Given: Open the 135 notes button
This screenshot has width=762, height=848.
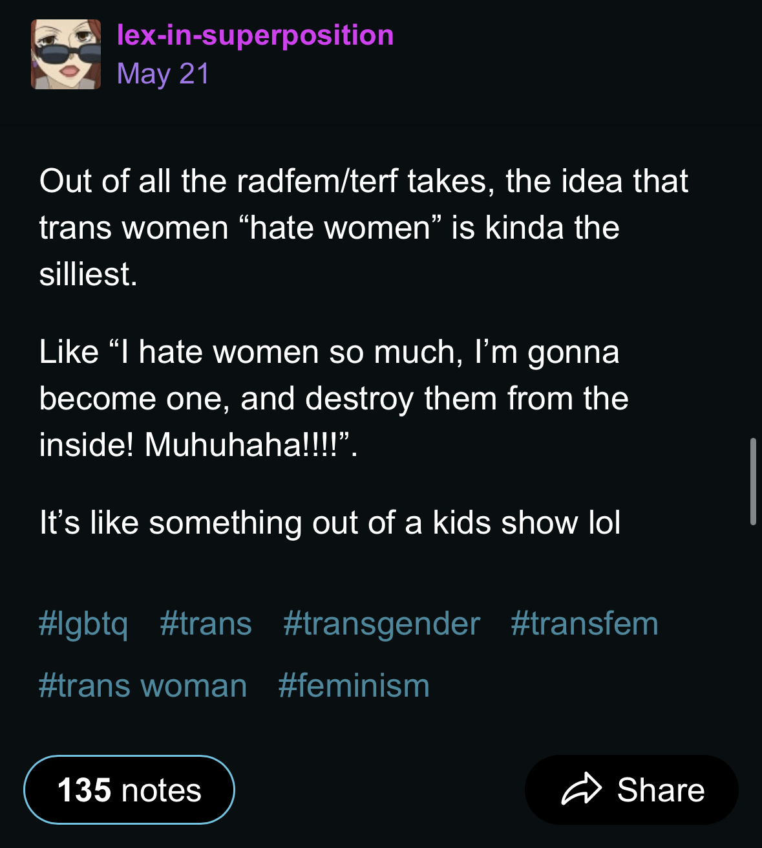Looking at the screenshot, I should click(129, 790).
